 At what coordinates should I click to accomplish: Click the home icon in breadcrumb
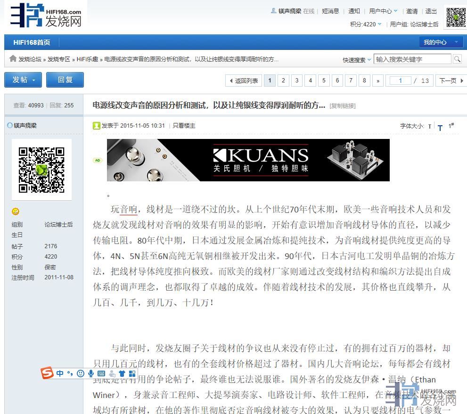point(13,59)
